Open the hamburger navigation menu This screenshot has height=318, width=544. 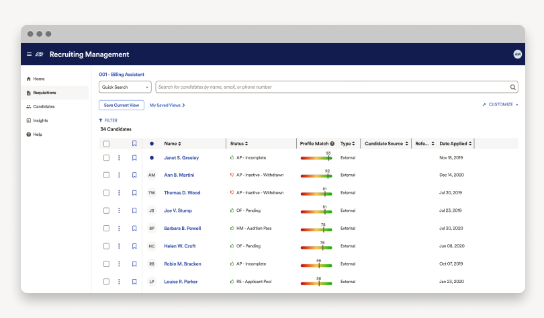pos(29,54)
